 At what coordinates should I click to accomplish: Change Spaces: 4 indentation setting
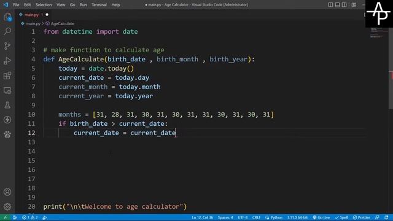225,217
